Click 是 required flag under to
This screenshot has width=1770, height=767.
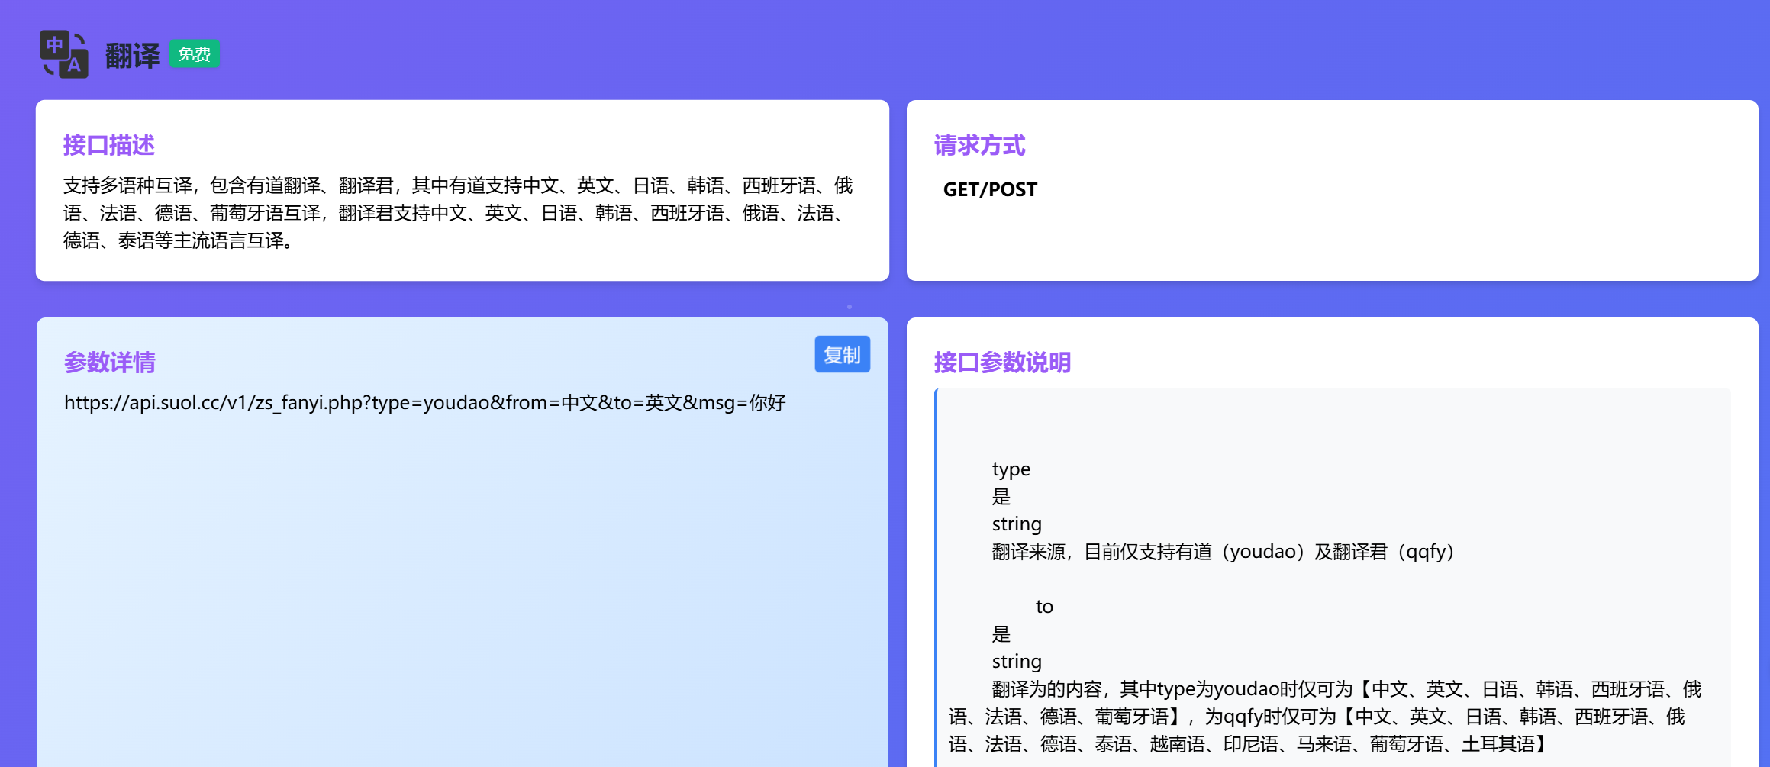pos(1001,634)
